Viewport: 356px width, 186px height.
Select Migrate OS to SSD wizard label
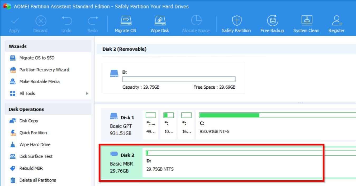click(37, 58)
